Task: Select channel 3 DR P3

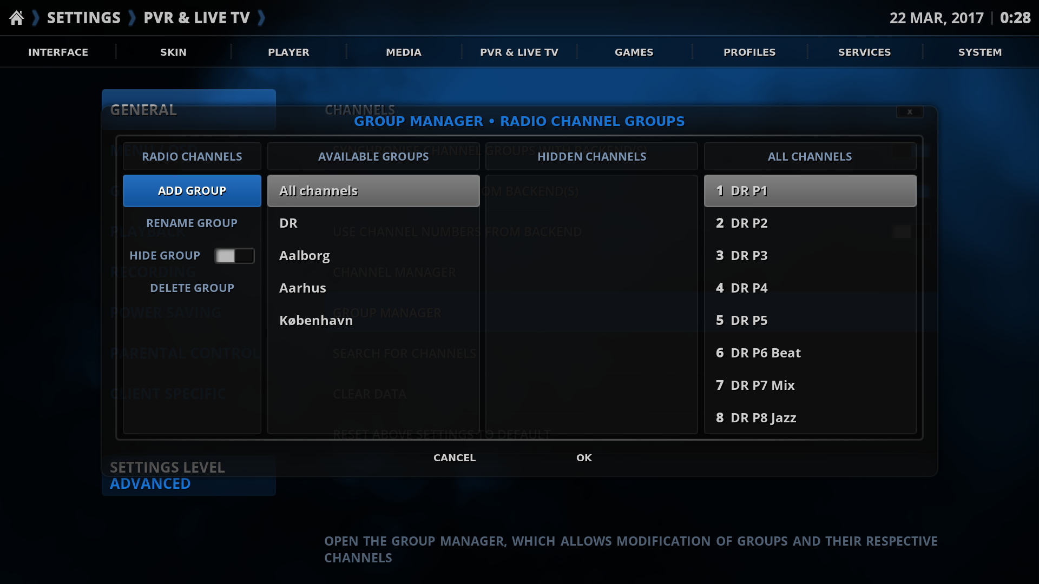Action: click(x=810, y=256)
